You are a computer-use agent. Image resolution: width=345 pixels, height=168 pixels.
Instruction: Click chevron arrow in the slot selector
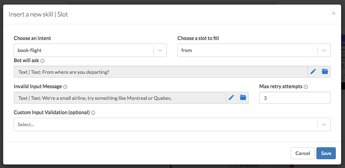click(x=324, y=50)
